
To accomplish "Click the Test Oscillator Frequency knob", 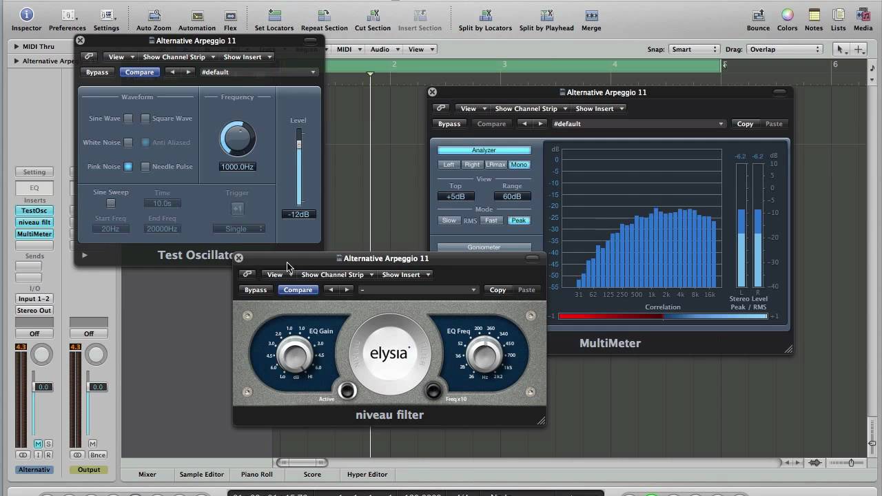I will click(x=237, y=139).
